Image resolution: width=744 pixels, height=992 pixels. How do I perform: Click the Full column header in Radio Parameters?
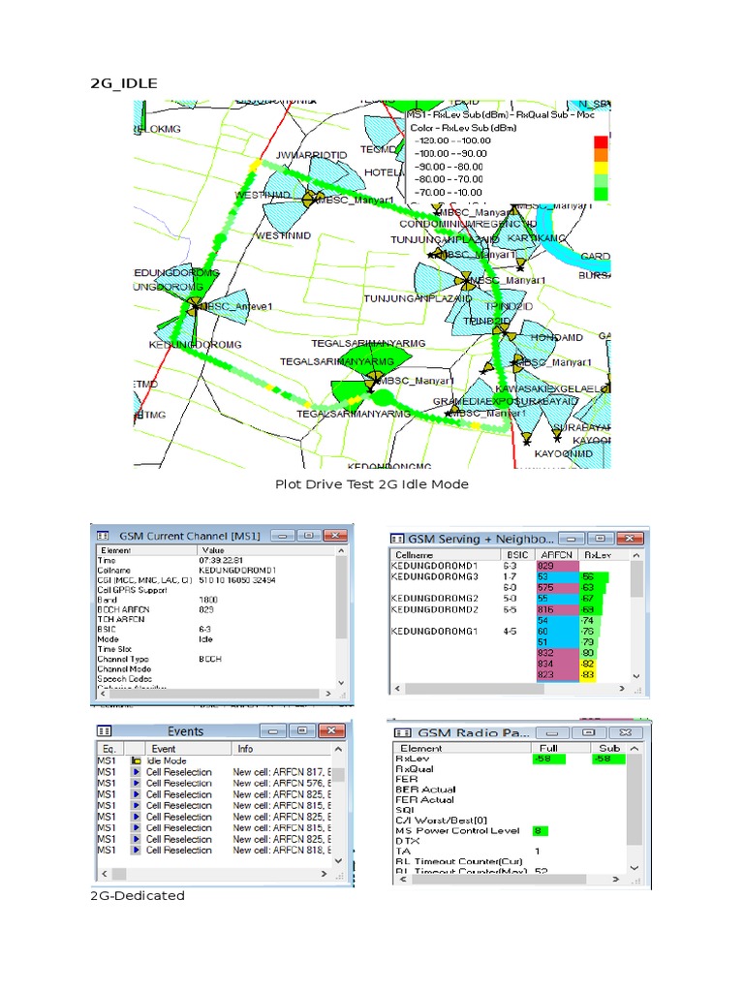click(548, 749)
